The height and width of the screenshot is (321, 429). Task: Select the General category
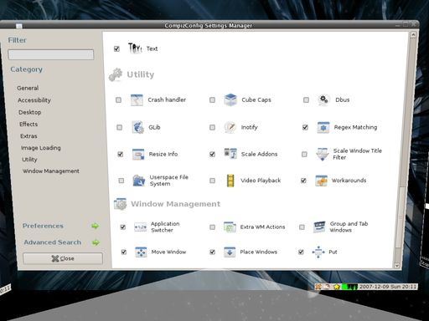coord(28,88)
